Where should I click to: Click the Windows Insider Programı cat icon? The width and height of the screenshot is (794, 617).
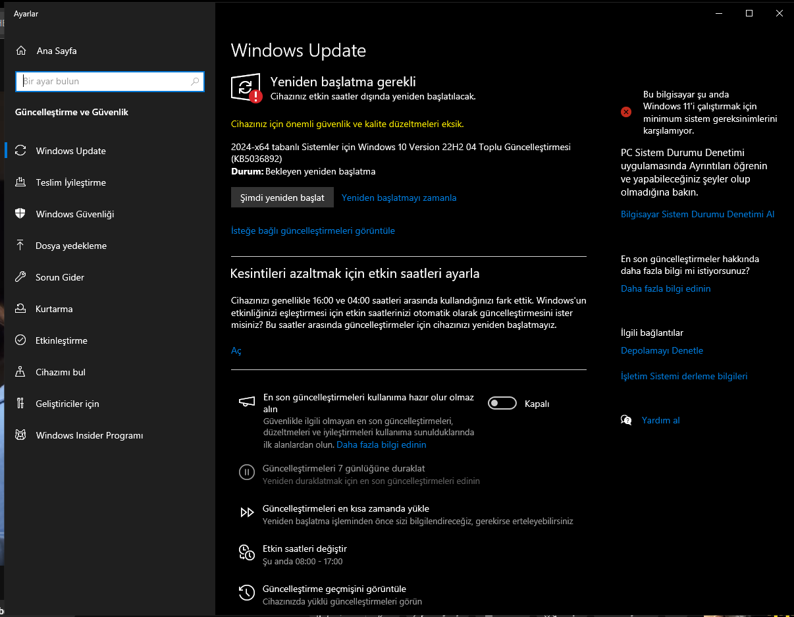[x=21, y=435]
